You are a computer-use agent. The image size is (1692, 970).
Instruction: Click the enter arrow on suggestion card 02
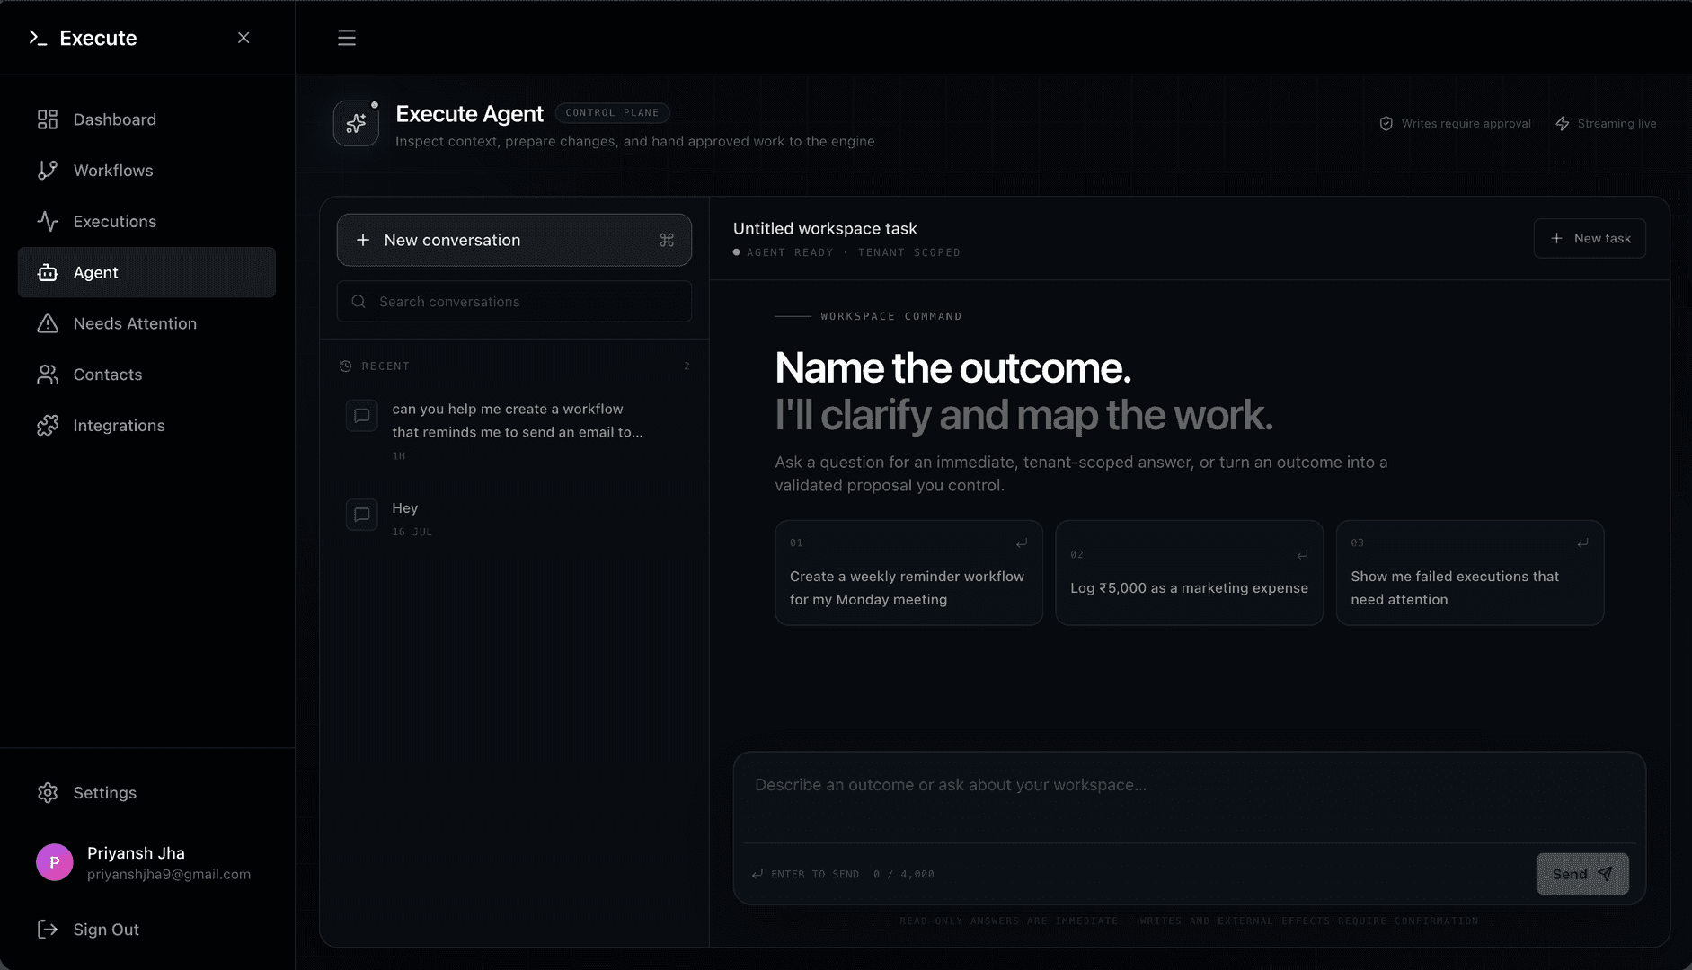point(1302,555)
